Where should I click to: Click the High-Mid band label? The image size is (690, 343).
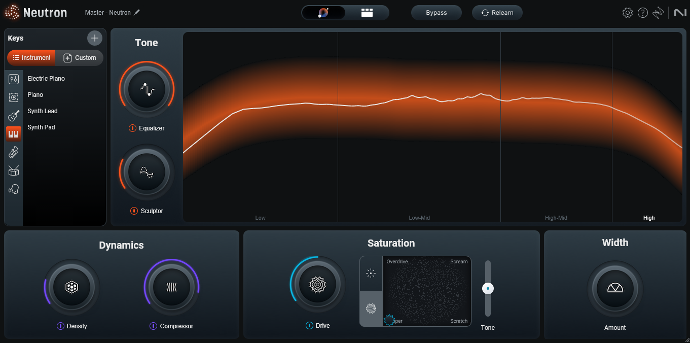[x=556, y=218]
